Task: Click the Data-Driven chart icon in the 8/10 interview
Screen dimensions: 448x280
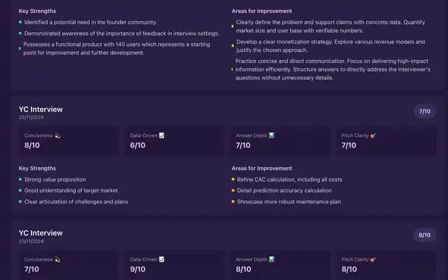Action: point(162,260)
